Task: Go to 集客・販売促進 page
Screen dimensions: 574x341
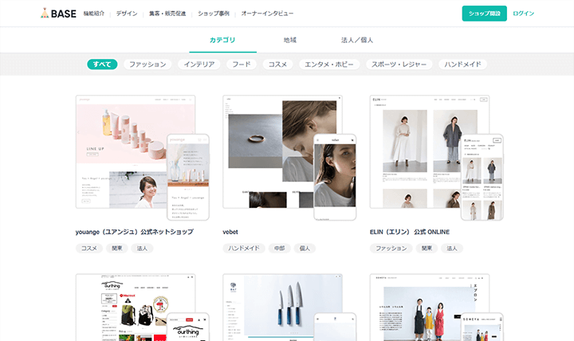Action: (x=167, y=14)
